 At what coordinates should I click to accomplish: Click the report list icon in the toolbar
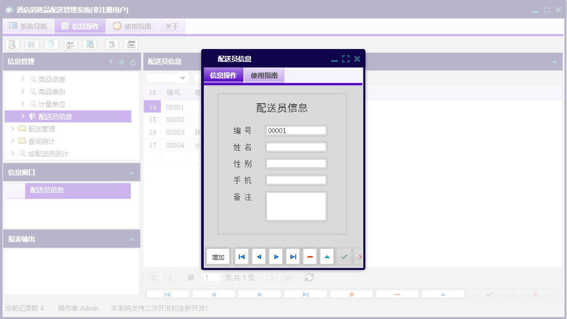(31, 44)
